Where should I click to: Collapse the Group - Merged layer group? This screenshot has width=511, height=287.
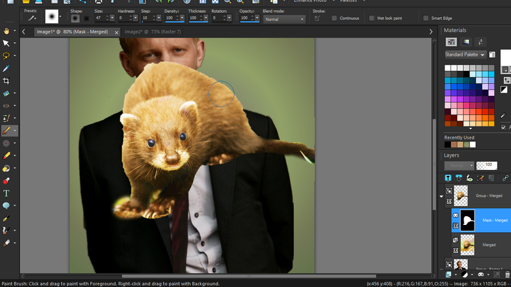[441, 196]
